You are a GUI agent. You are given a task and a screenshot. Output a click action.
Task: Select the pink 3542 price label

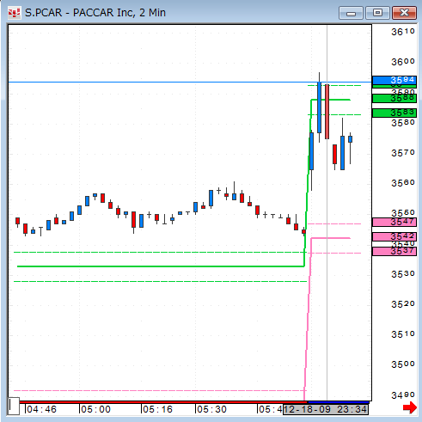394,236
